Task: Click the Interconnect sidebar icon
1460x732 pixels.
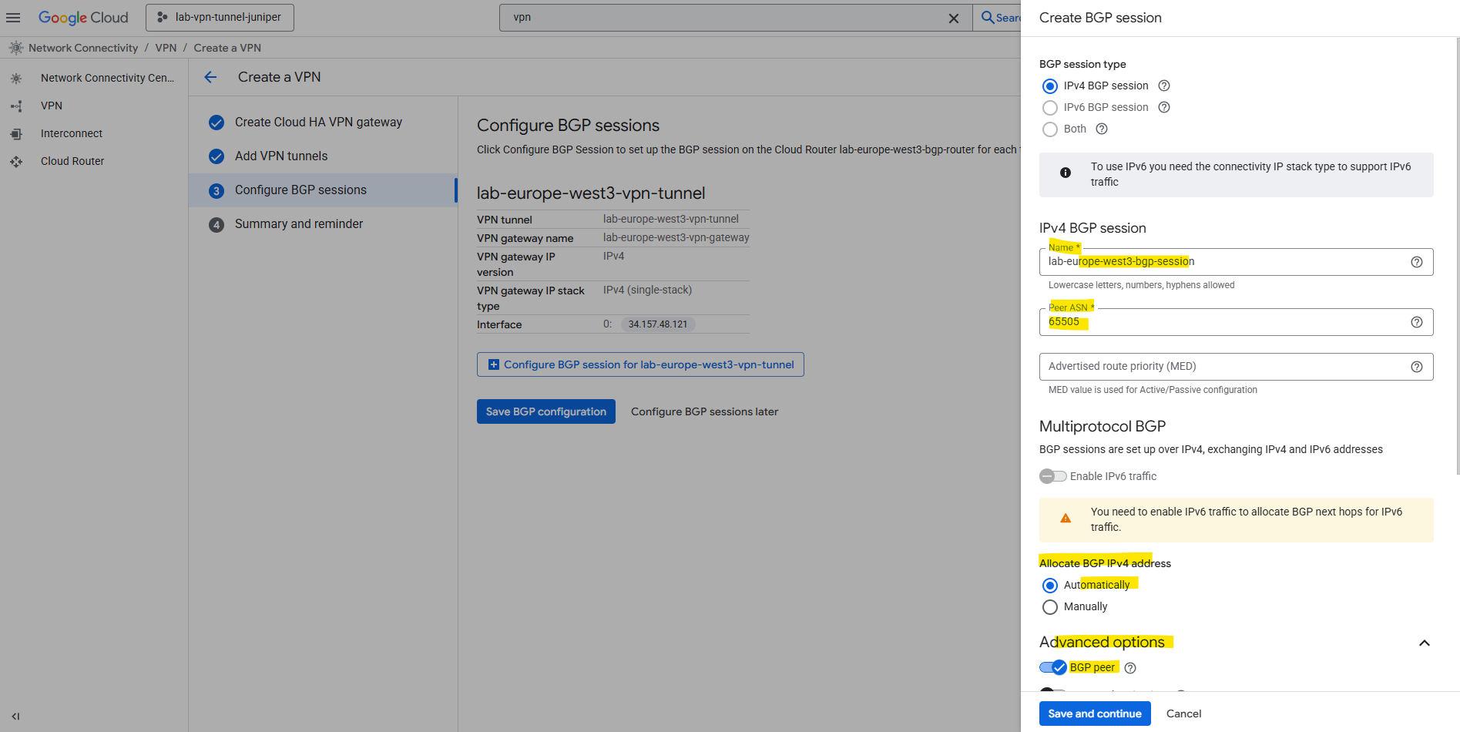Action: [x=16, y=133]
